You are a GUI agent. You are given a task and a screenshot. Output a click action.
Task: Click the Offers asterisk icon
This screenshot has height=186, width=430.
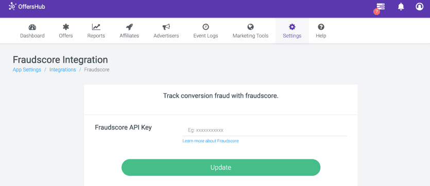coord(66,27)
